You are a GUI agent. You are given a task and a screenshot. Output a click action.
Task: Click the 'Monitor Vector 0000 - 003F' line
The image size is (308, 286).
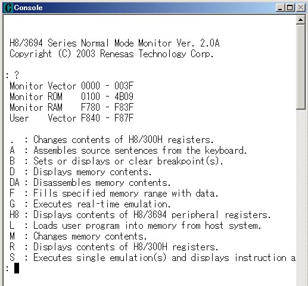pyautogui.click(x=71, y=86)
